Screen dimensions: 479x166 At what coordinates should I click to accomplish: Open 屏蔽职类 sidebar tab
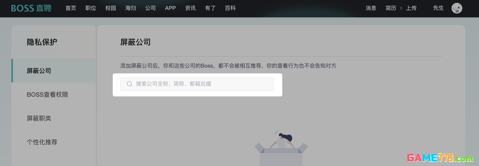coord(39,118)
